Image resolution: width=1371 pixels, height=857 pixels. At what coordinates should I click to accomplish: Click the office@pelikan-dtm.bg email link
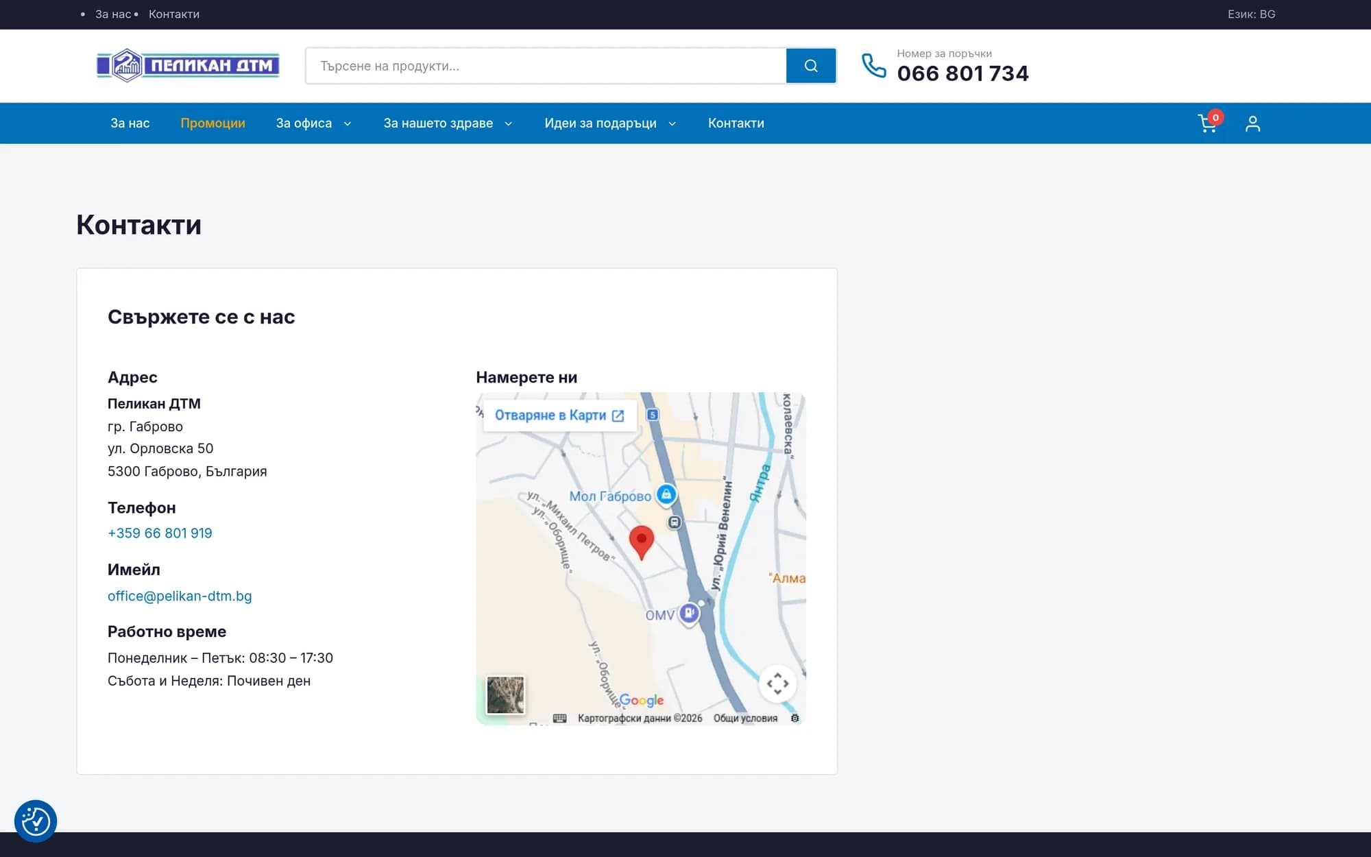180,596
